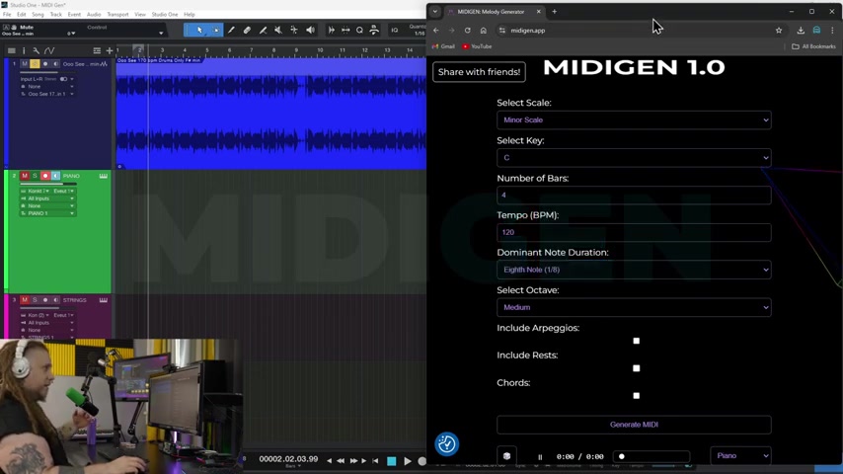Screen dimensions: 843x474
Task: Open the Piano instrument dropdown in MIDIGEN
Action: click(741, 455)
